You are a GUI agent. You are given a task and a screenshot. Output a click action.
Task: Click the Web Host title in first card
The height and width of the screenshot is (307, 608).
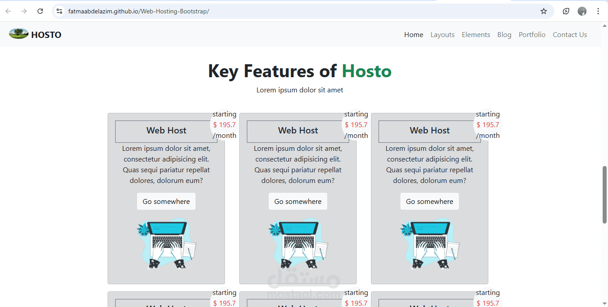pos(166,131)
